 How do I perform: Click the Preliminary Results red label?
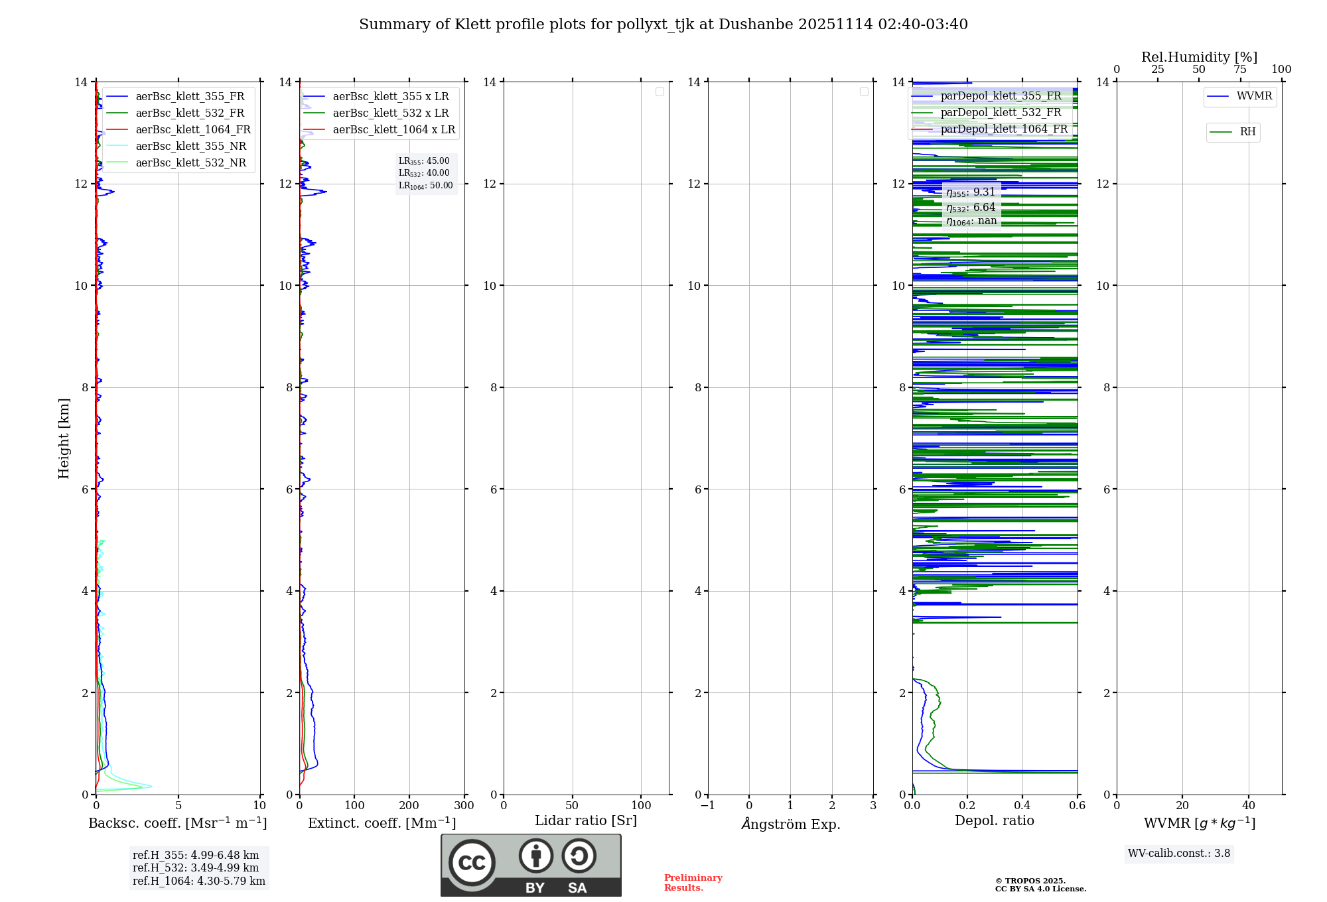point(693,883)
